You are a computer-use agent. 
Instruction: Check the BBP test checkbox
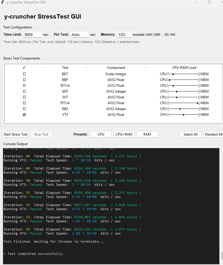click(x=24, y=80)
